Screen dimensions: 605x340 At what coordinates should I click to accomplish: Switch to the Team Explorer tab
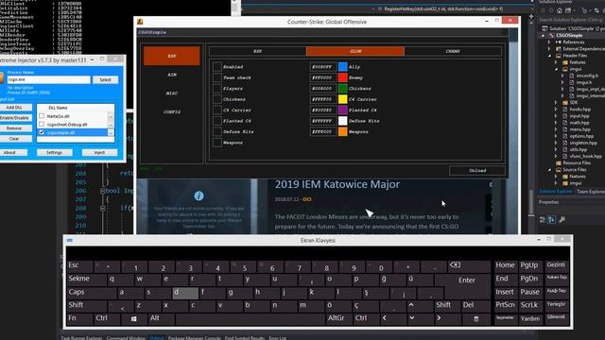click(x=590, y=192)
